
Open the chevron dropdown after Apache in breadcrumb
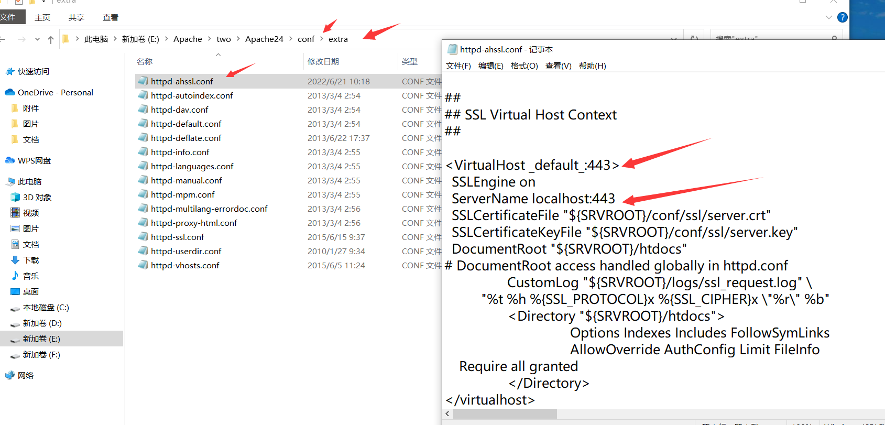tap(209, 39)
